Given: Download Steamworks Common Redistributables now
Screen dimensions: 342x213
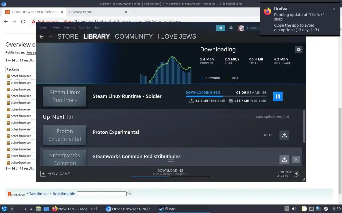Looking at the screenshot, I should (x=284, y=159).
